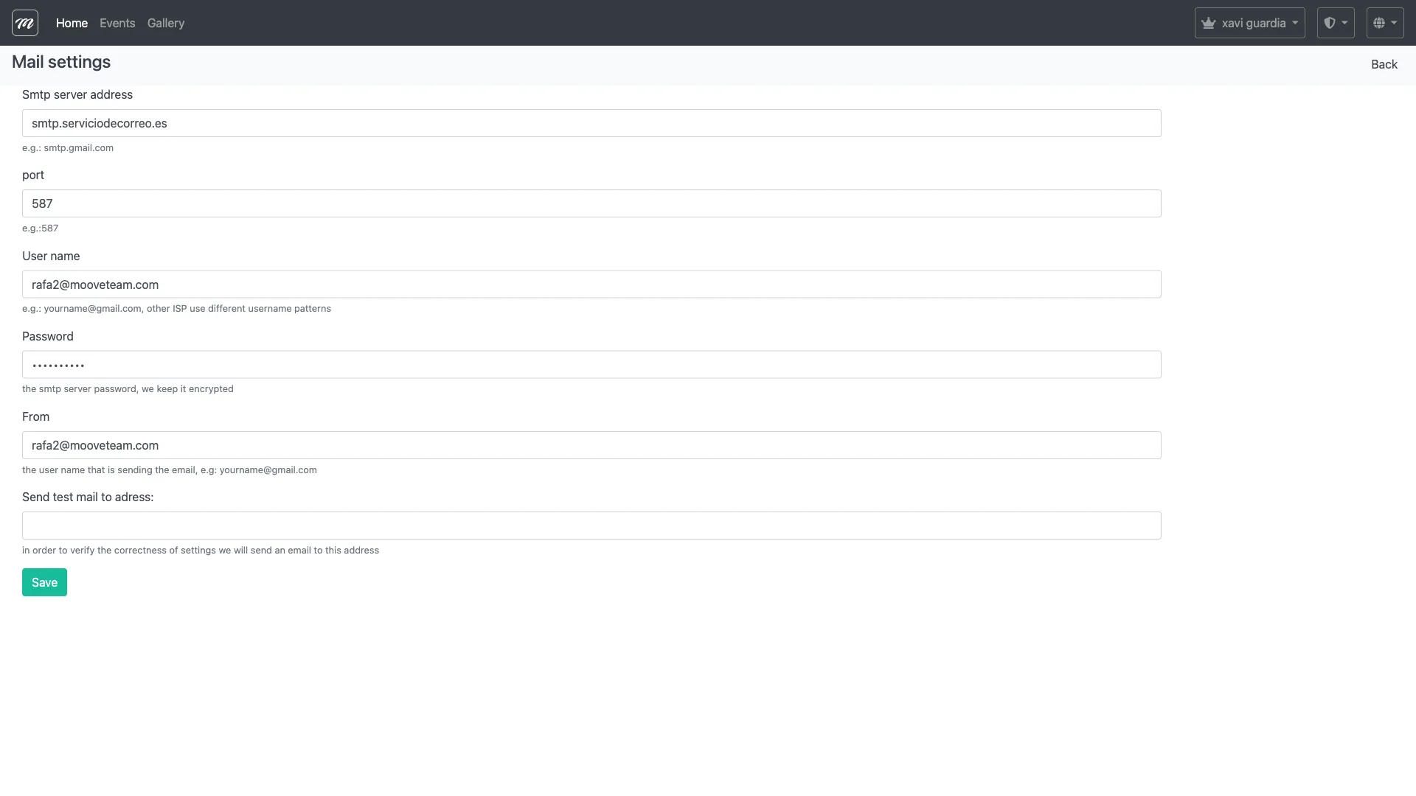Click the Password input field

click(x=590, y=364)
